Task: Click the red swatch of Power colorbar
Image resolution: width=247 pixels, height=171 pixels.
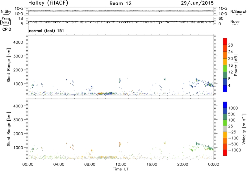Action: pyautogui.click(x=225, y=41)
